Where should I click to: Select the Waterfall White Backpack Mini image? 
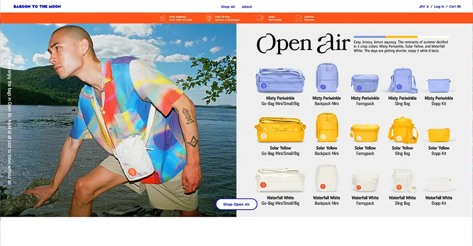(x=326, y=179)
